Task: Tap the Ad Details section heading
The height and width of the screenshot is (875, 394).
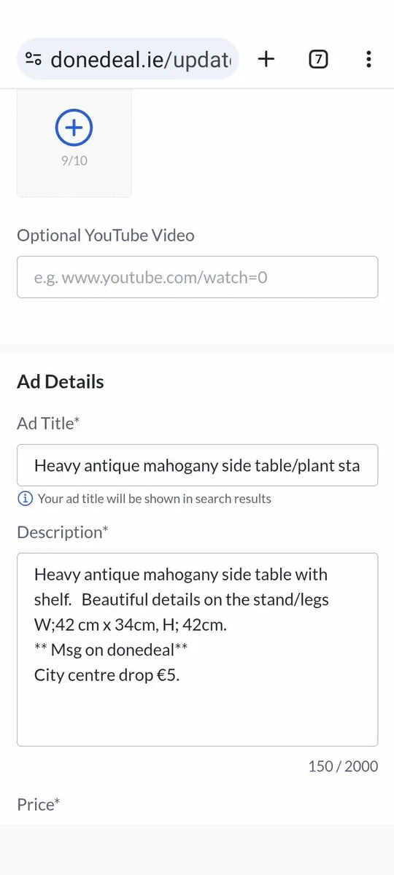Action: [61, 382]
